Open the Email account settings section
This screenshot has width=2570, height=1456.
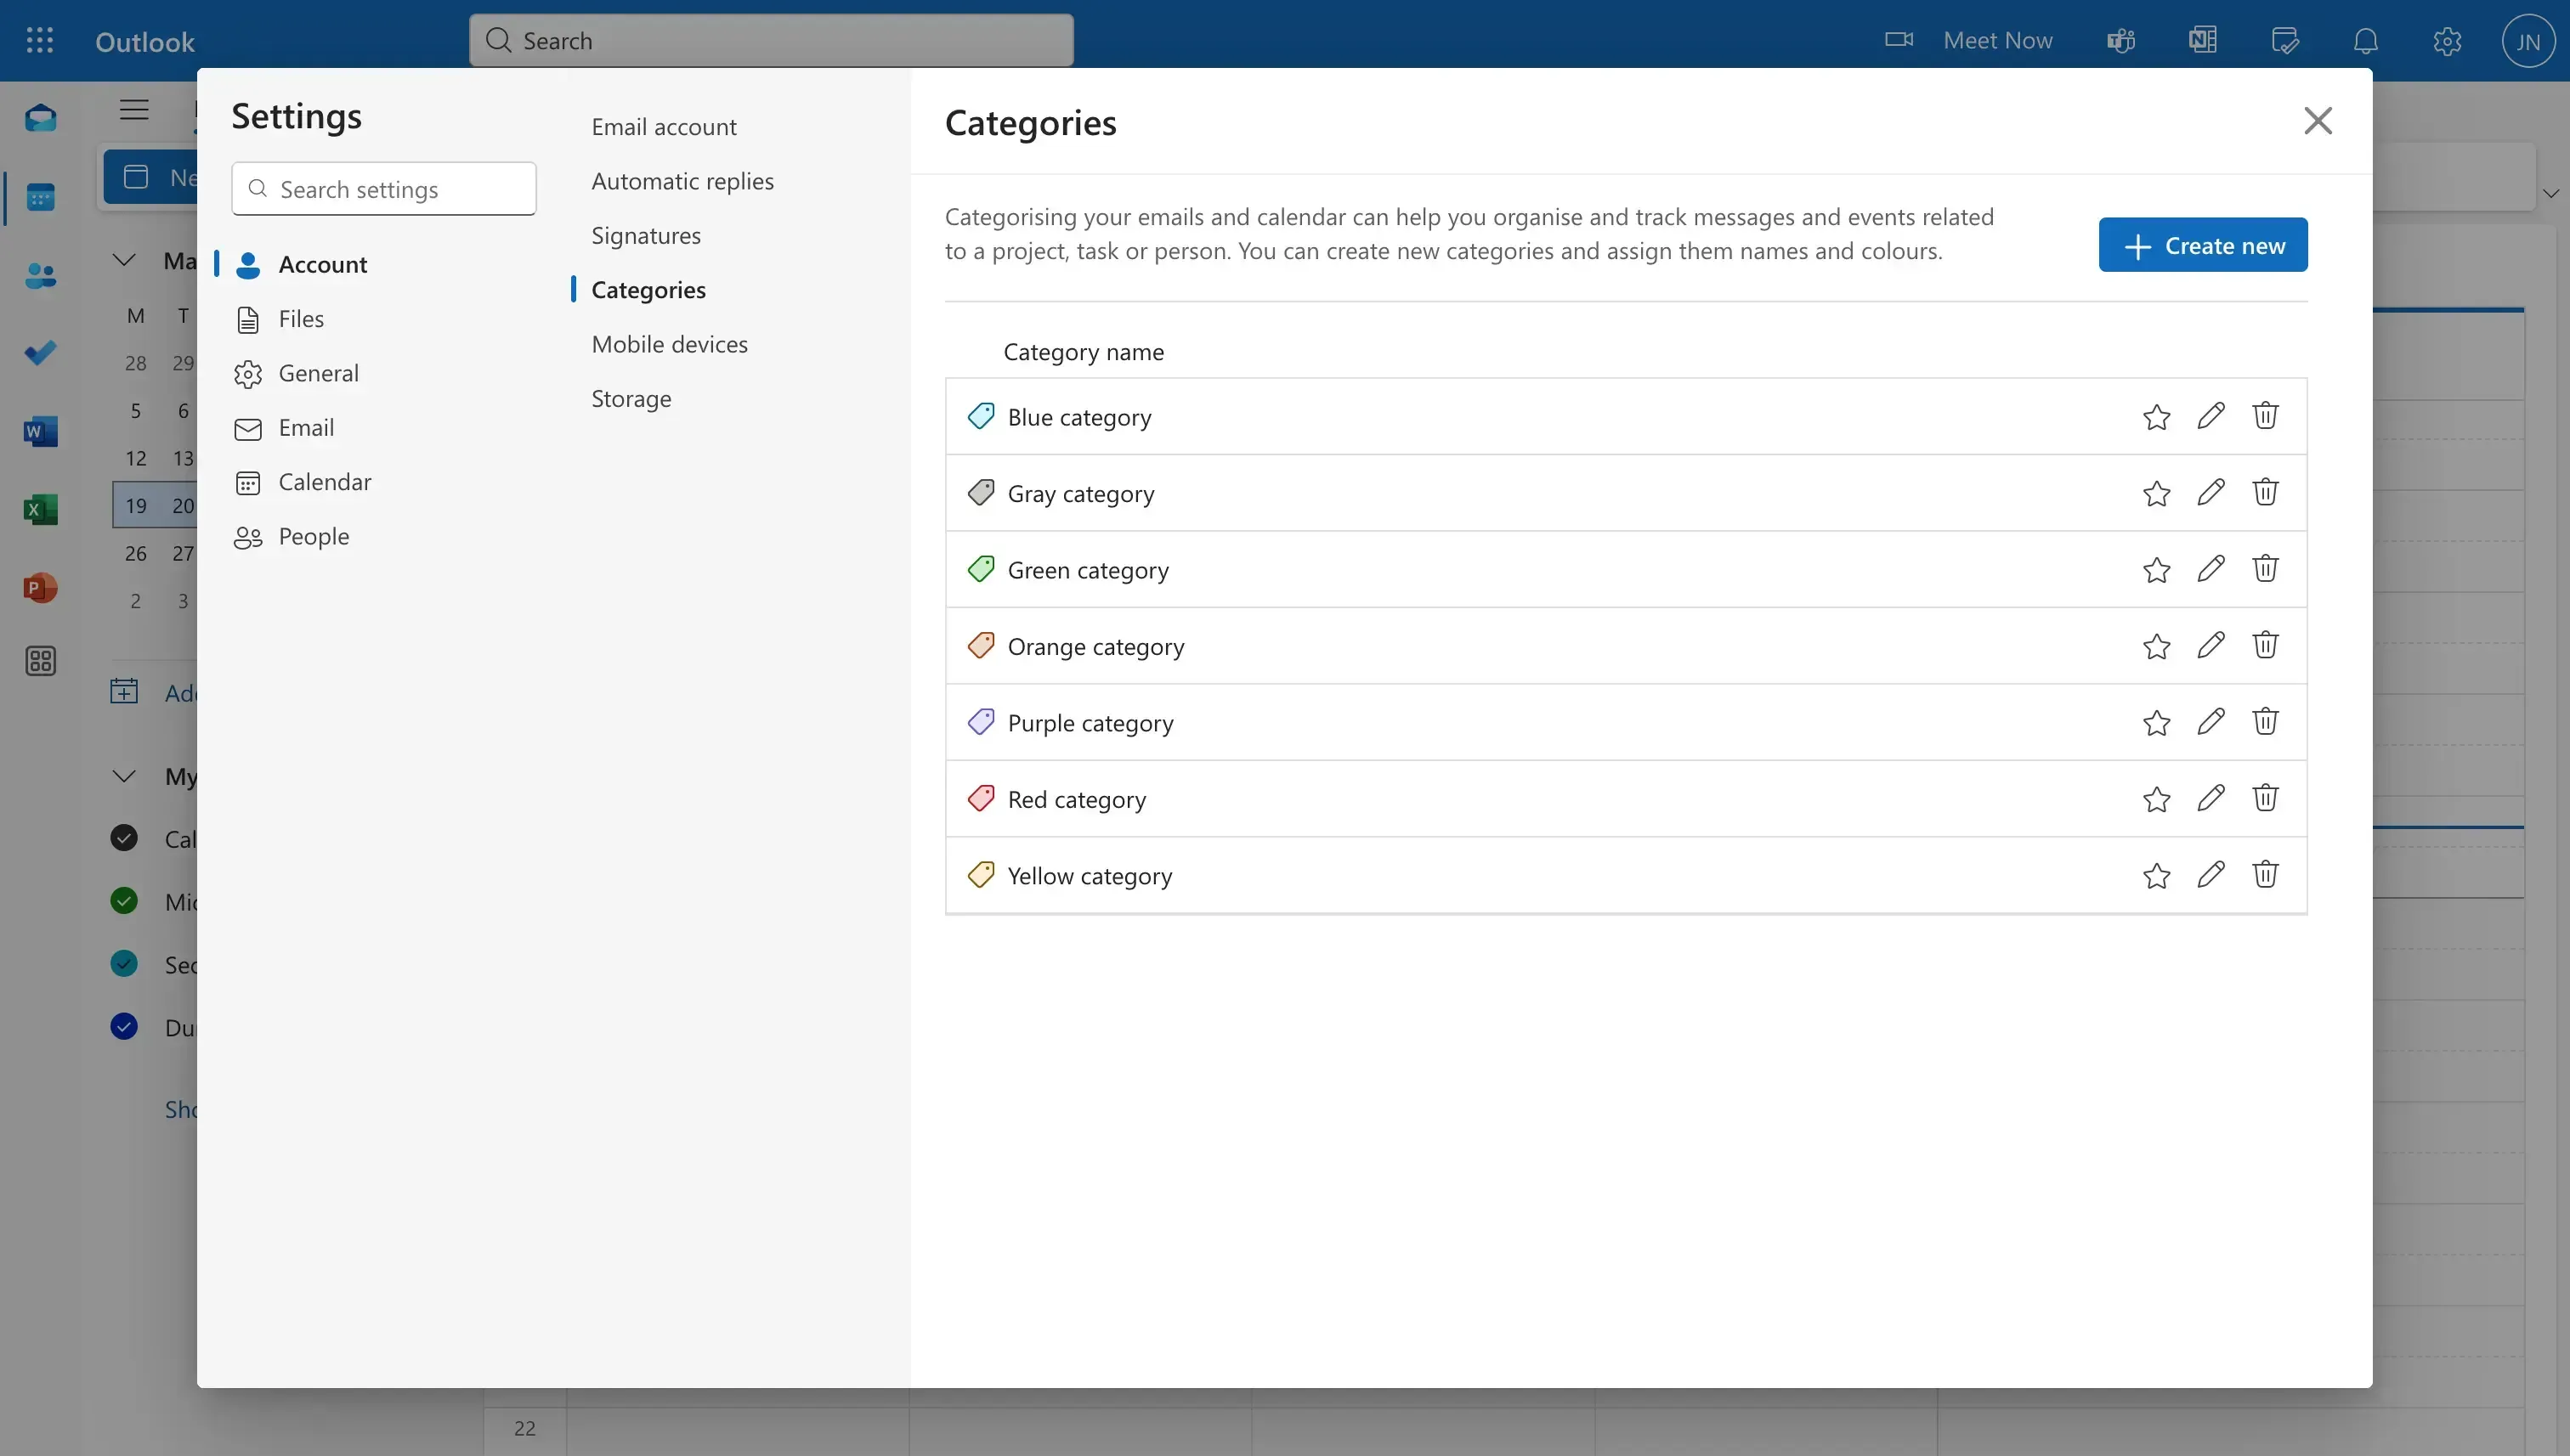[x=663, y=125]
